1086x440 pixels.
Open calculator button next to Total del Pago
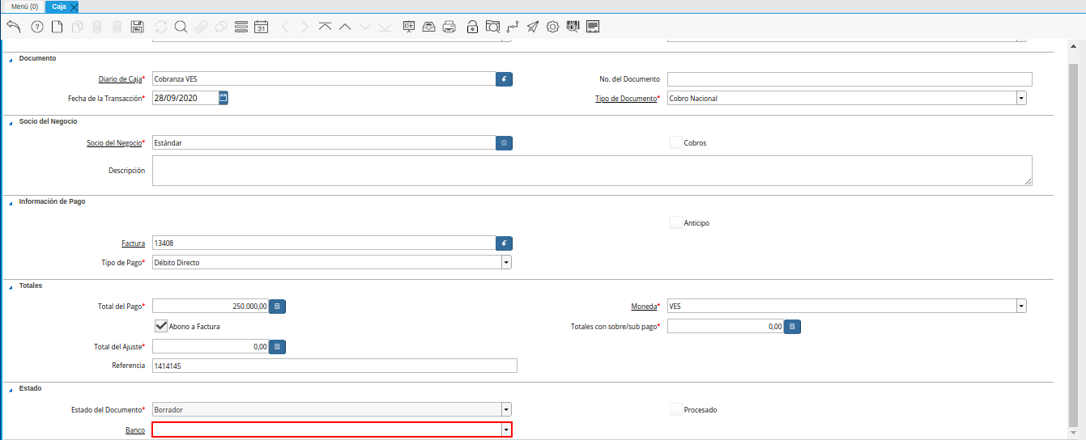(277, 307)
